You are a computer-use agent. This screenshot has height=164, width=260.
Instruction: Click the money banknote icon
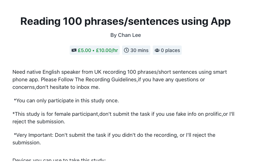(x=74, y=50)
